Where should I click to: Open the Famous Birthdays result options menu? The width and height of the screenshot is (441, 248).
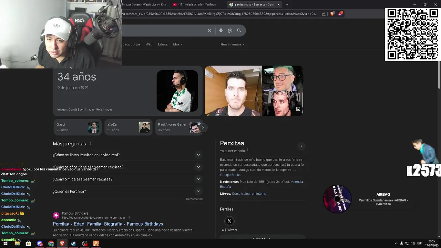tap(129, 218)
